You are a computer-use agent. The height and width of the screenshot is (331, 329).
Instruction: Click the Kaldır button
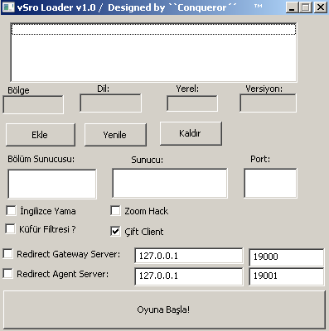191,133
